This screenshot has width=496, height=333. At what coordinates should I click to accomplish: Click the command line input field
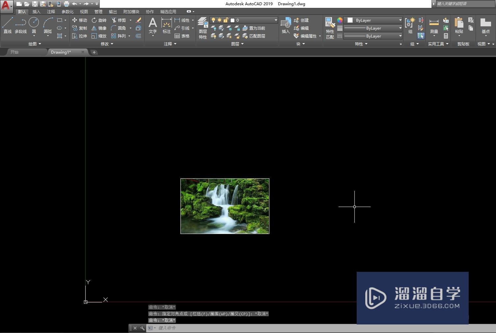231,328
